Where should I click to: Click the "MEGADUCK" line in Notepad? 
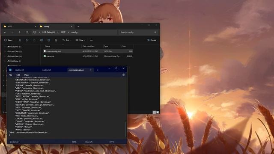tap(33, 80)
